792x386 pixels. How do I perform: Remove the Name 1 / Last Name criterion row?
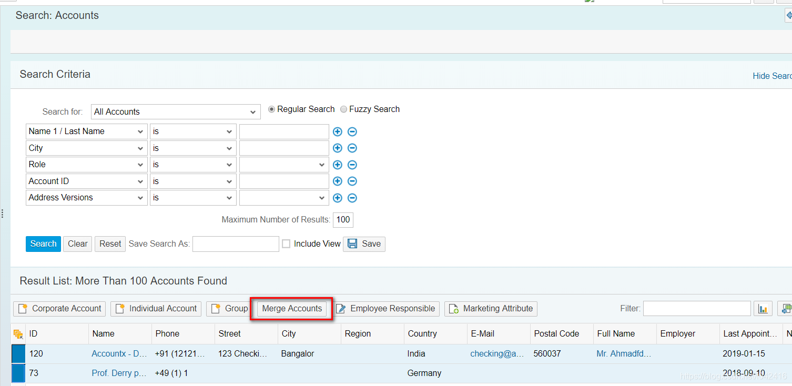(x=352, y=131)
